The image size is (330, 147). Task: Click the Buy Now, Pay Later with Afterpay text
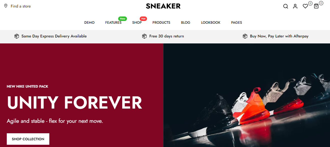[x=279, y=36]
